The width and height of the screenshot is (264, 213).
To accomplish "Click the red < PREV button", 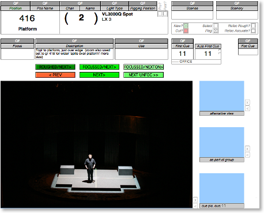I will [x=55, y=75].
